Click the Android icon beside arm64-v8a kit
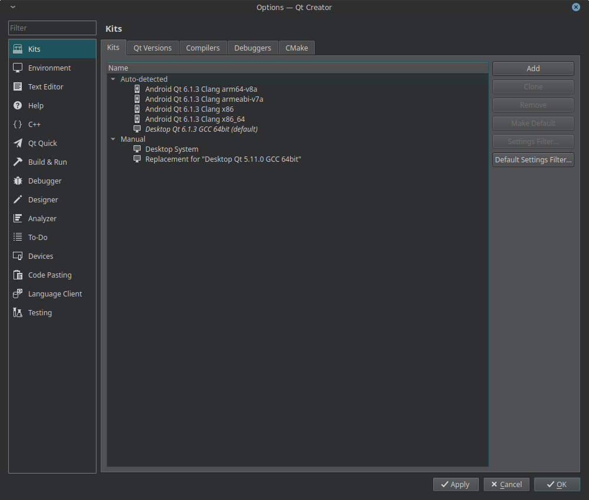The width and height of the screenshot is (589, 500). 137,89
